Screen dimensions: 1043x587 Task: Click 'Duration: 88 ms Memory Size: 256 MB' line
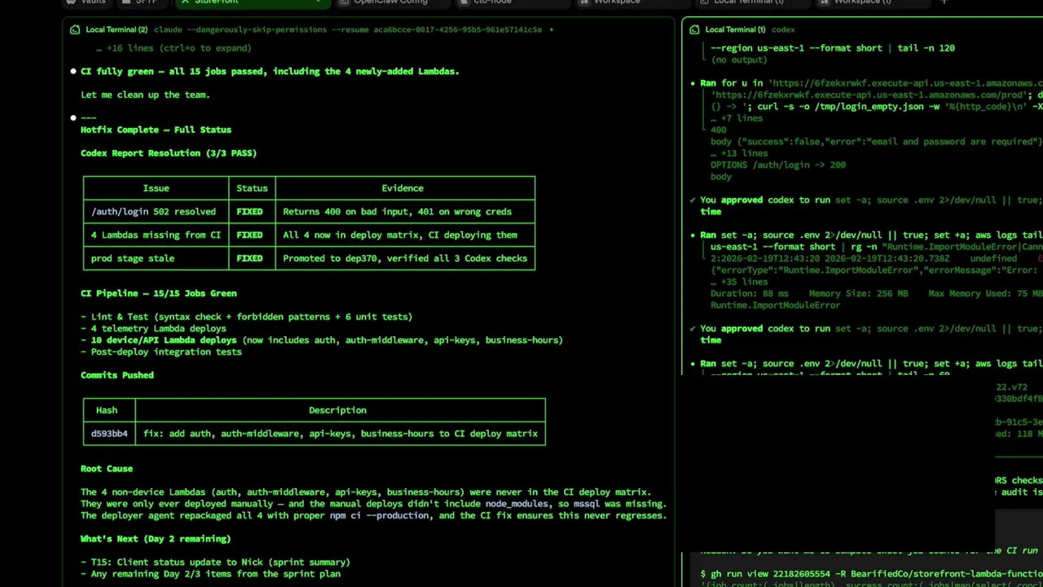(876, 293)
